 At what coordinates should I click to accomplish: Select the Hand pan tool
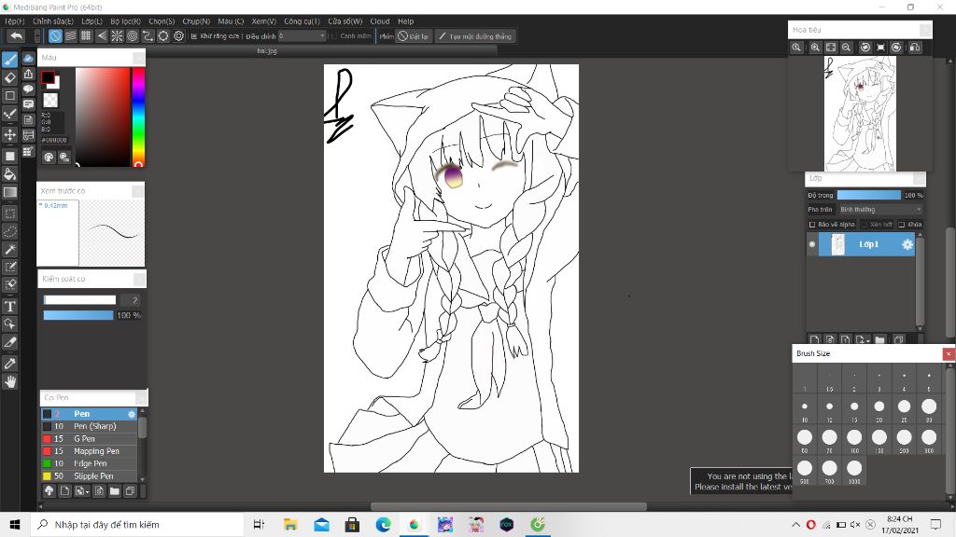9,381
